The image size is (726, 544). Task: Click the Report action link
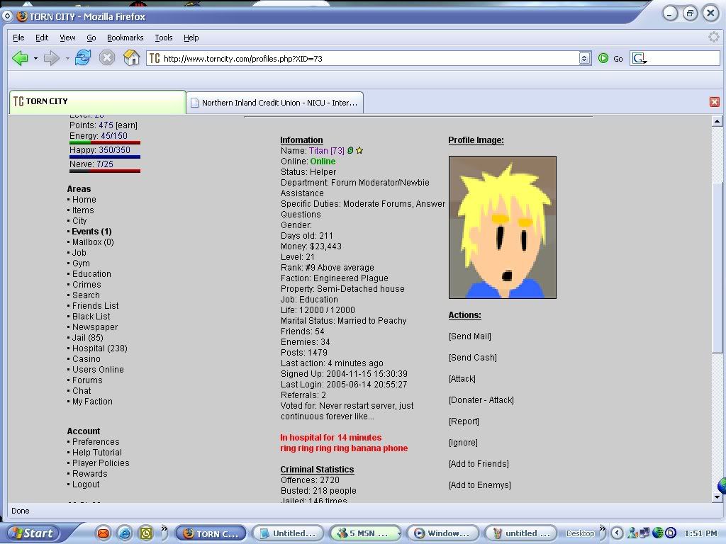464,421
